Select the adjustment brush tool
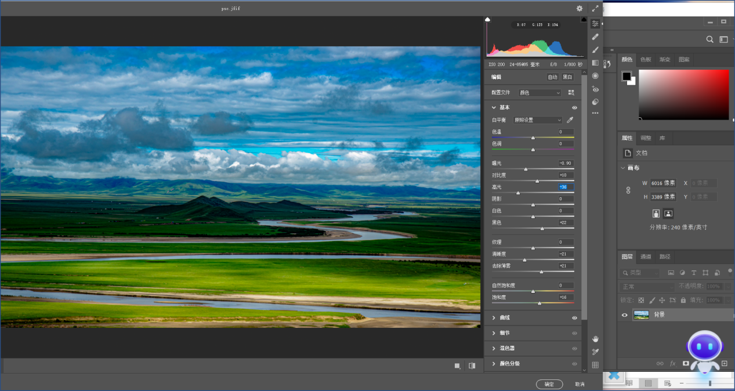Viewport: 735px width, 391px height. [x=595, y=50]
